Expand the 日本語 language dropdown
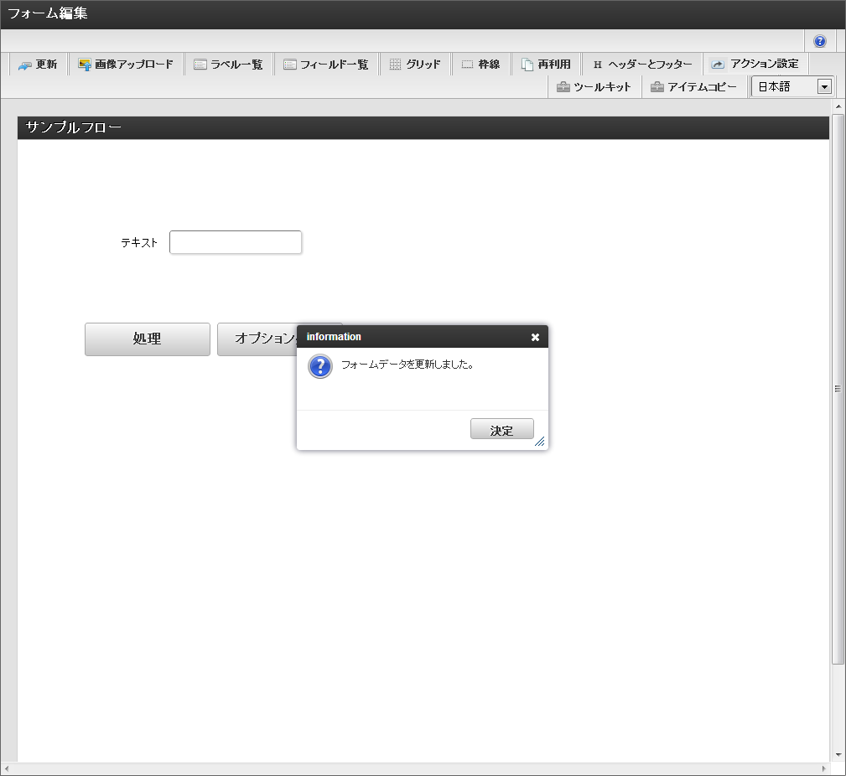The width and height of the screenshot is (846, 776). 824,86
